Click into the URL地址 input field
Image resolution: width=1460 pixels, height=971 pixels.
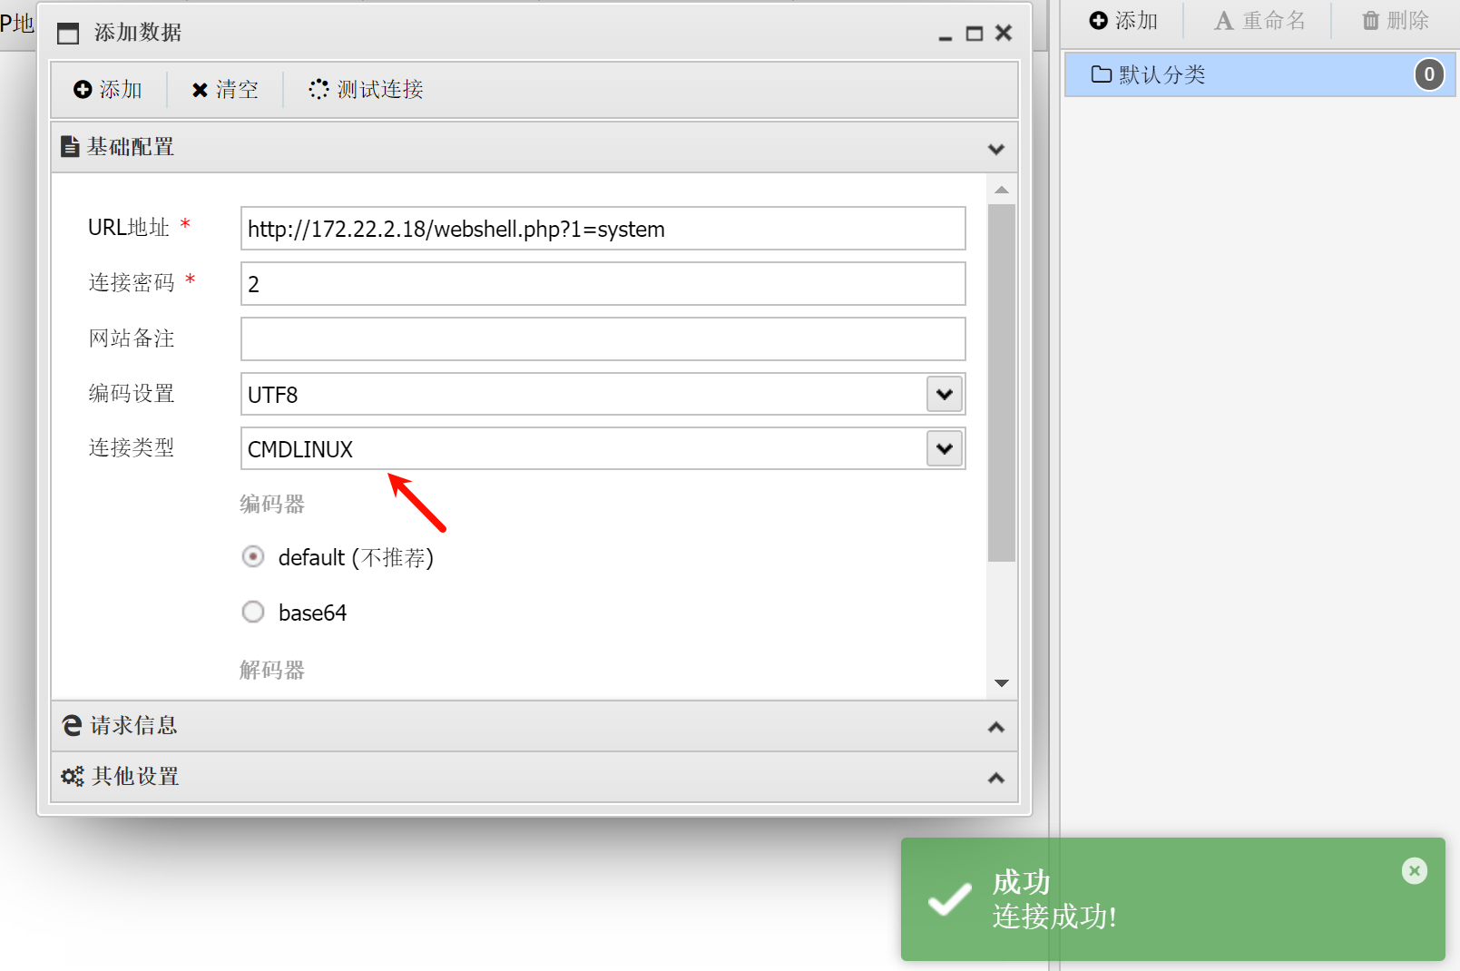(603, 229)
